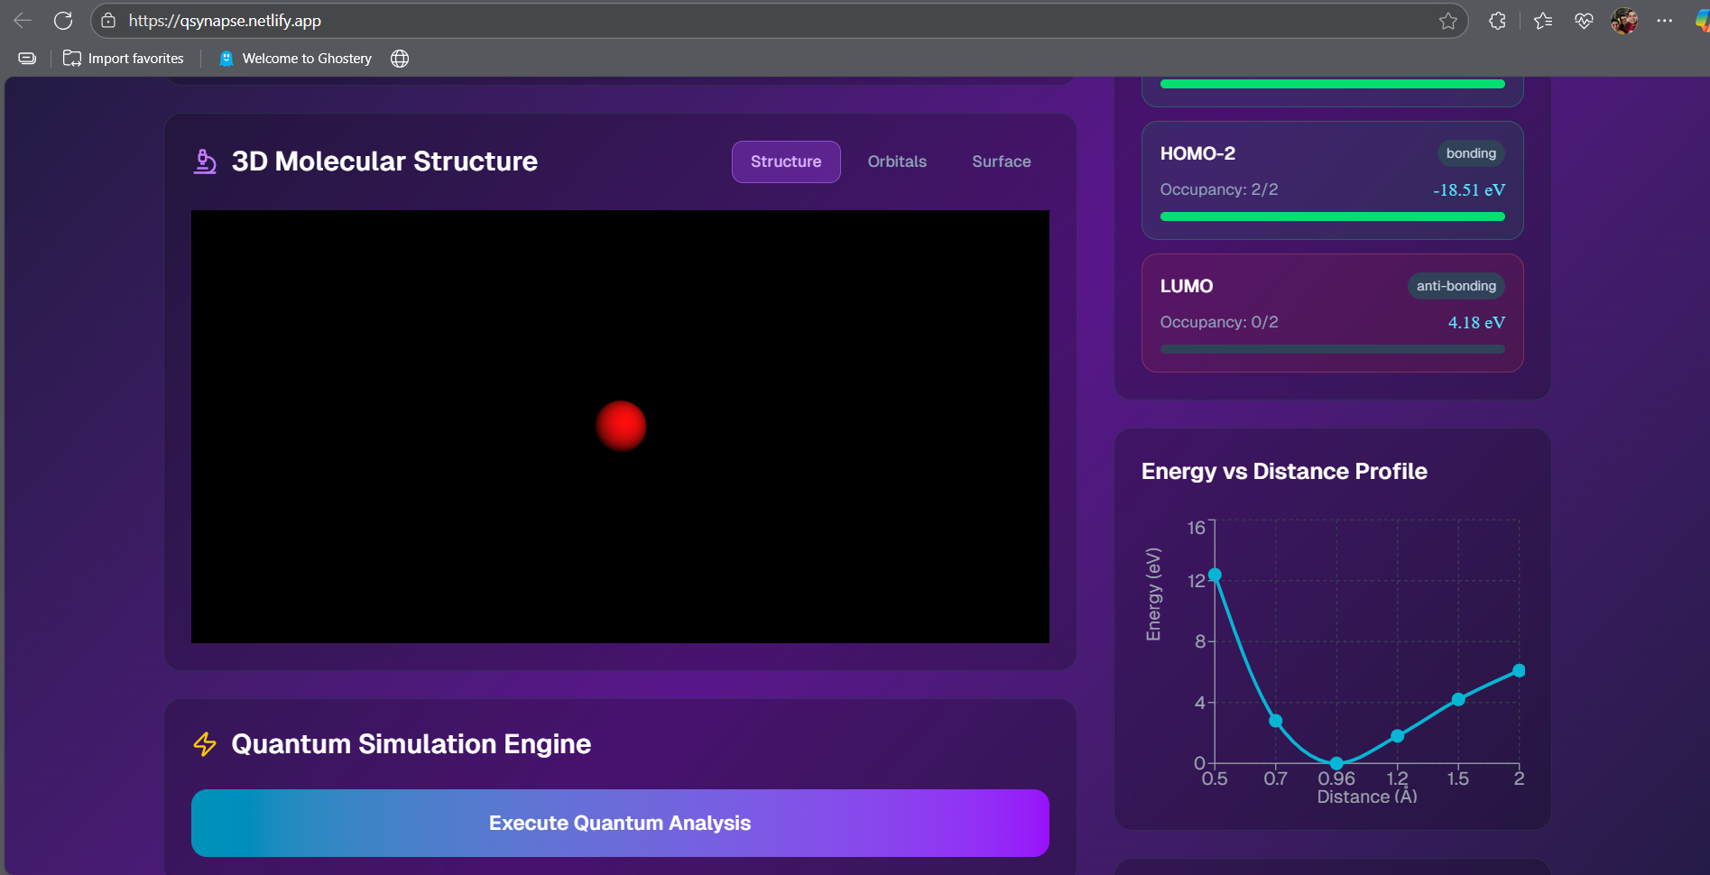Click the 4.18 eV energy value
The width and height of the screenshot is (1710, 875).
tap(1476, 323)
